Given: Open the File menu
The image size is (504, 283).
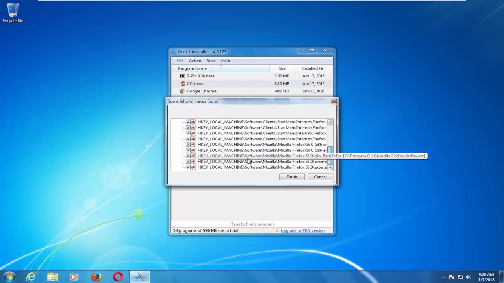Looking at the screenshot, I should pyautogui.click(x=180, y=61).
